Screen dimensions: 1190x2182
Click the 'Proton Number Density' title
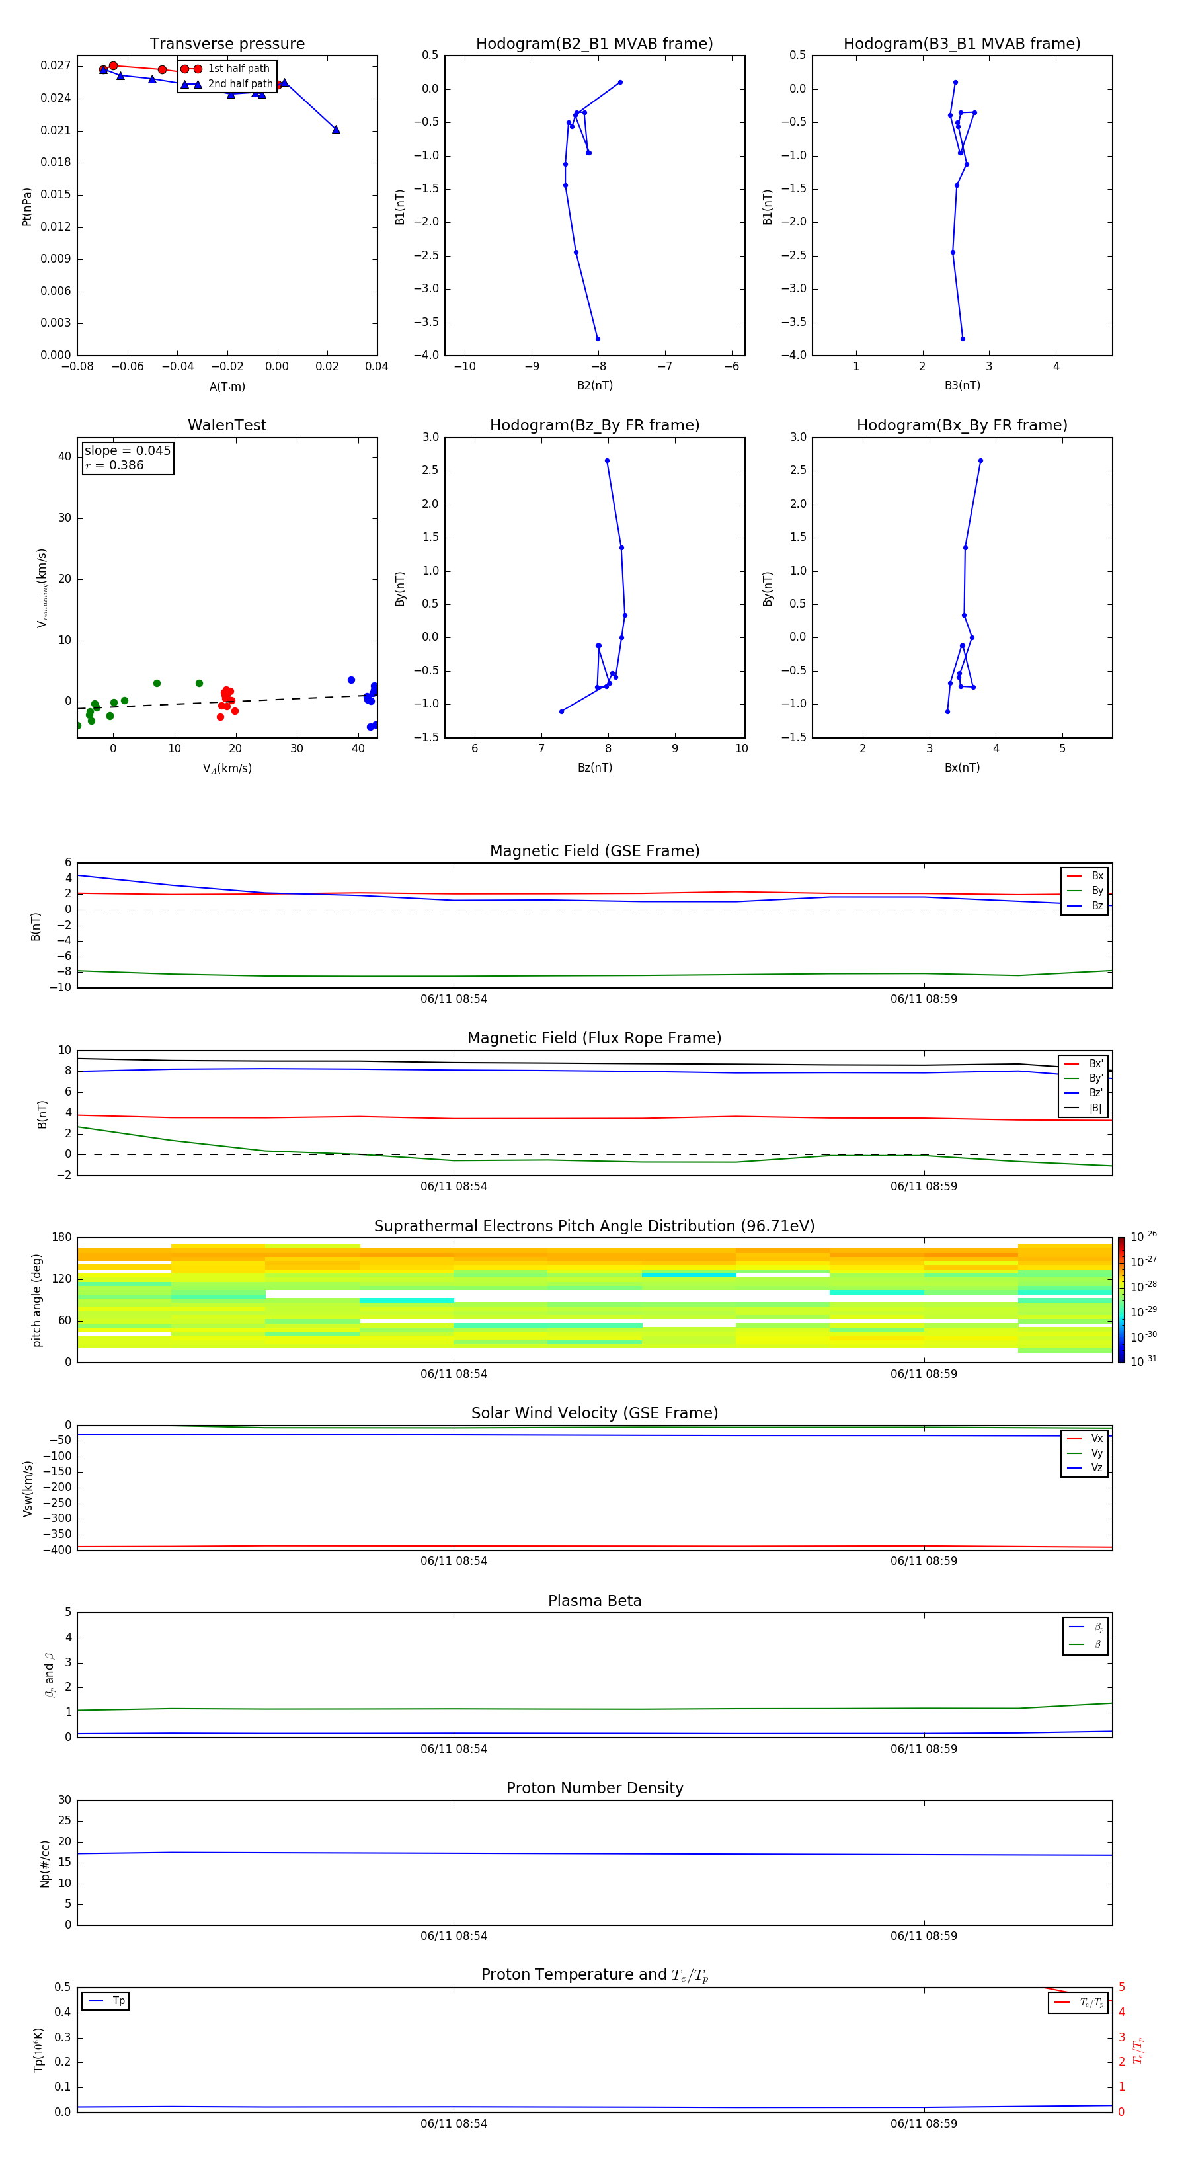(594, 1788)
